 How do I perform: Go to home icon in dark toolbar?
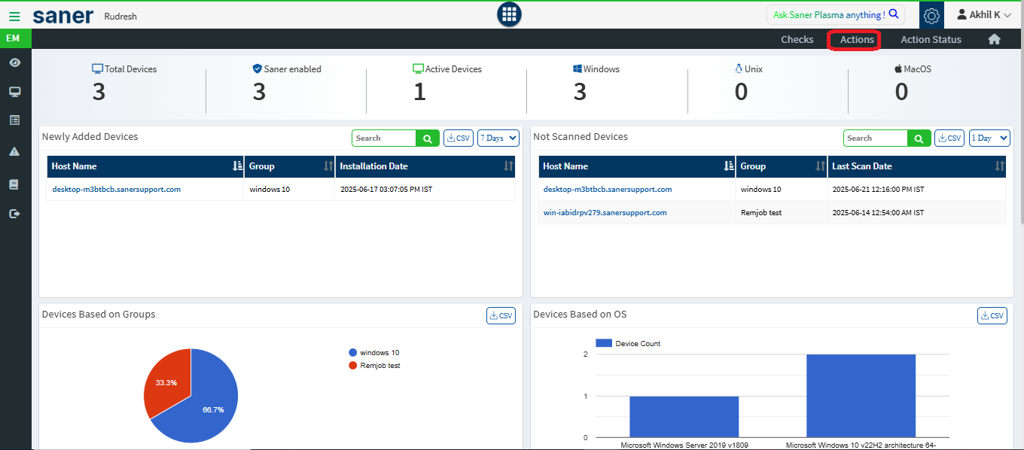pos(994,39)
